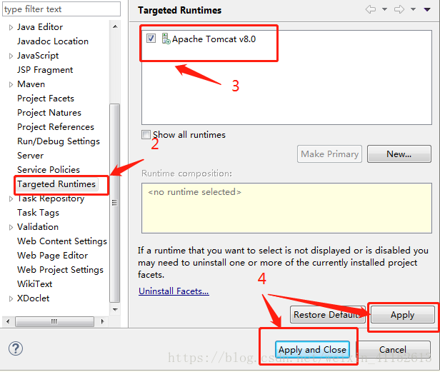Select Task Tags entry

[38, 213]
